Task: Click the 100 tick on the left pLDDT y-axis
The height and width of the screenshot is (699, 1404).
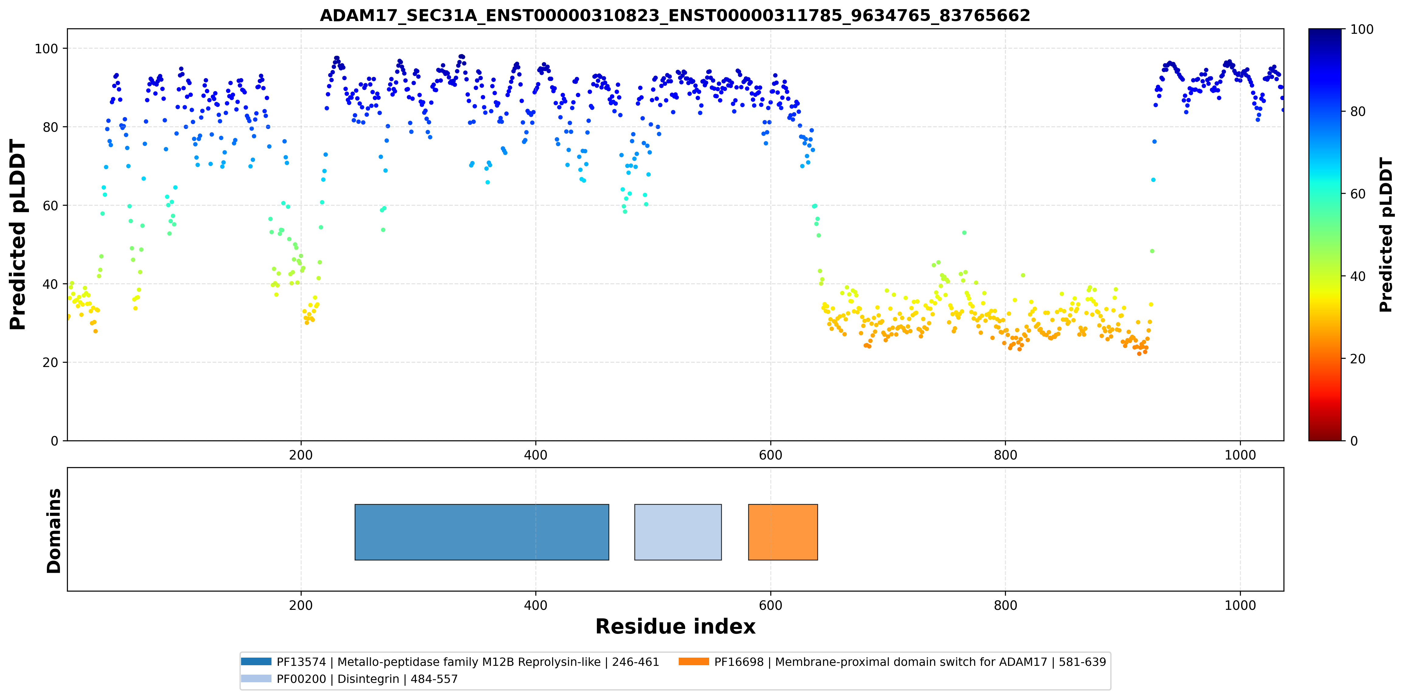Action: 46,48
